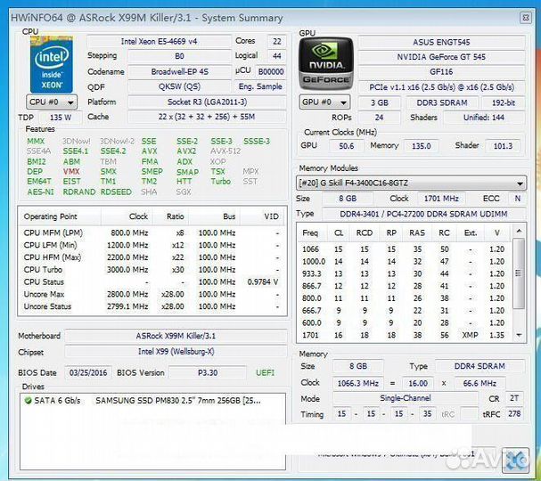The image size is (541, 481).
Task: Click the MMX feature flag
Action: click(36, 142)
